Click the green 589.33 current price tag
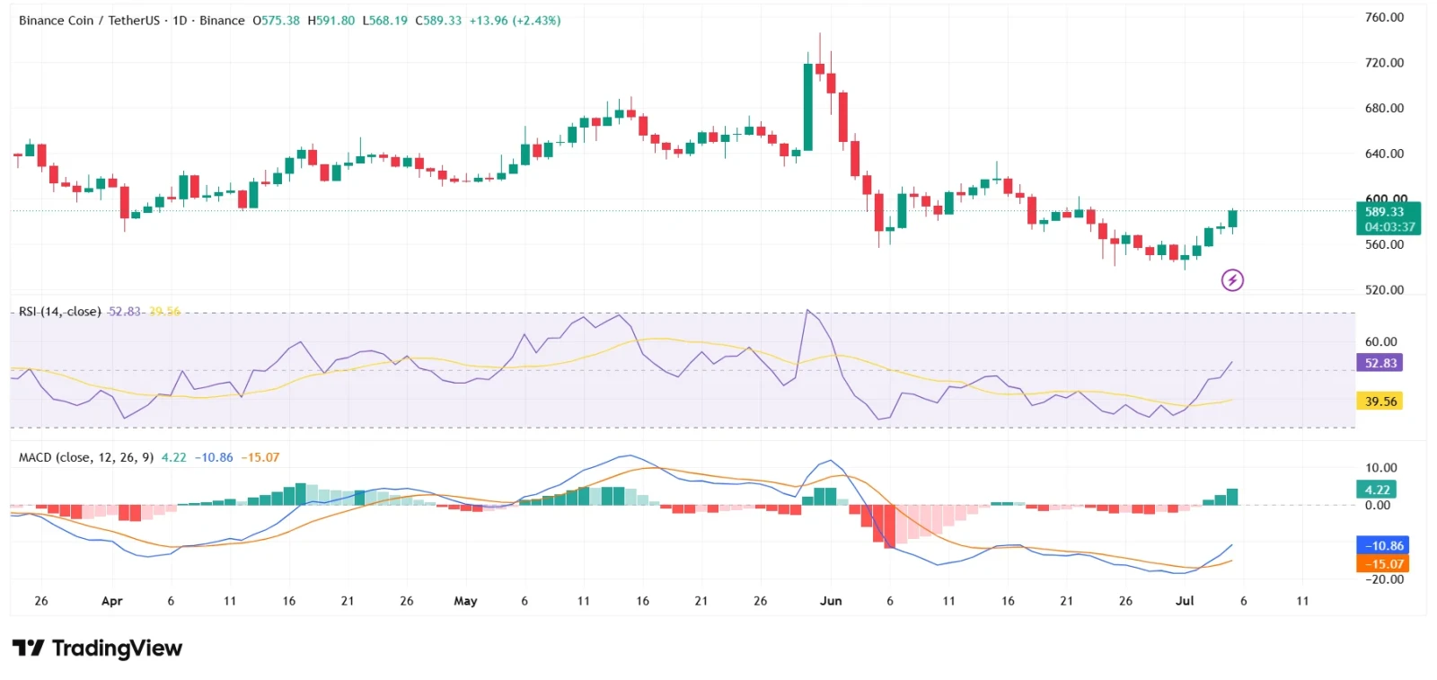 click(1384, 212)
